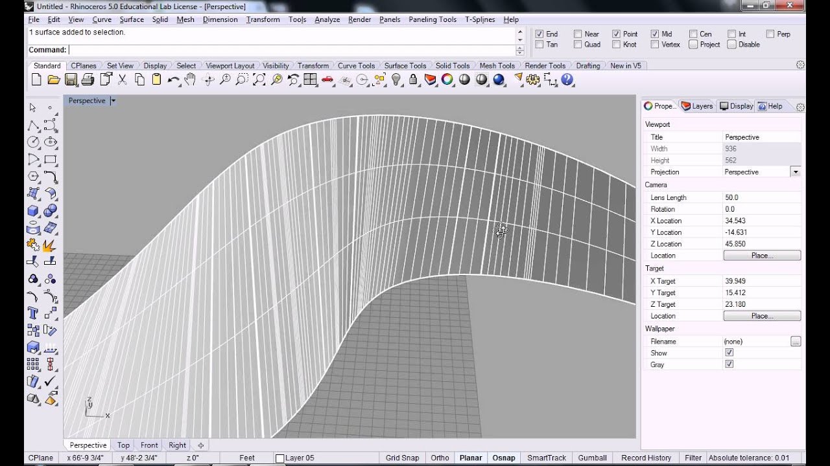This screenshot has height=466, width=830.
Task: Choose the Zoom Window icon
Action: [x=242, y=80]
